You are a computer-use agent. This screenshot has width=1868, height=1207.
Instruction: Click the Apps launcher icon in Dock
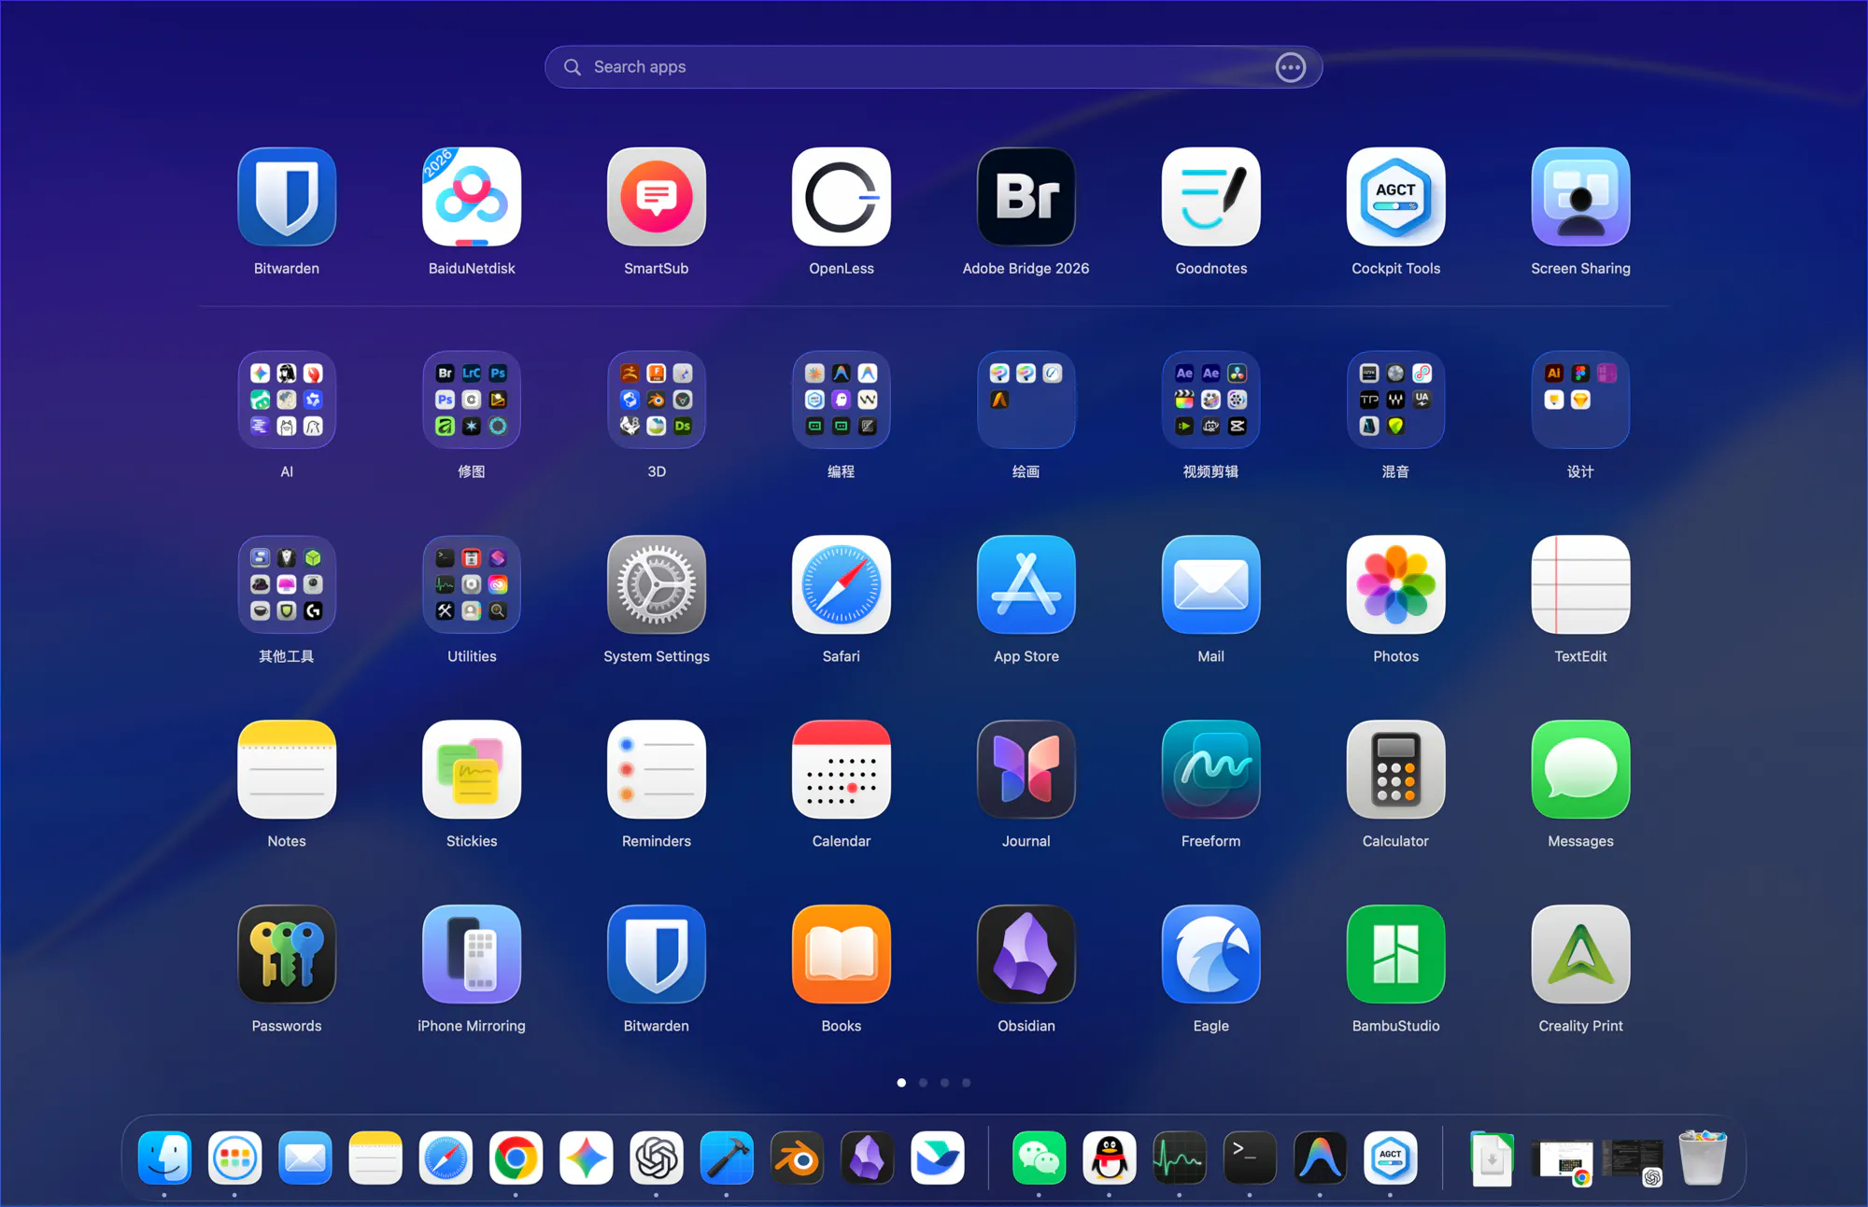(234, 1158)
